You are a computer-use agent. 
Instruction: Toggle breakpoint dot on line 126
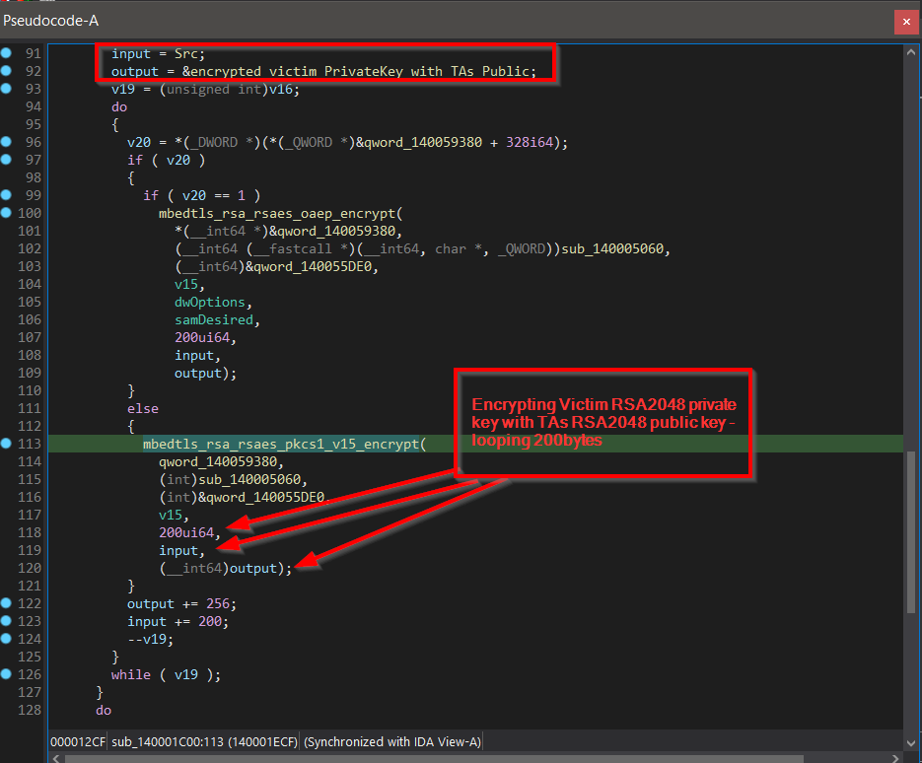tap(6, 673)
